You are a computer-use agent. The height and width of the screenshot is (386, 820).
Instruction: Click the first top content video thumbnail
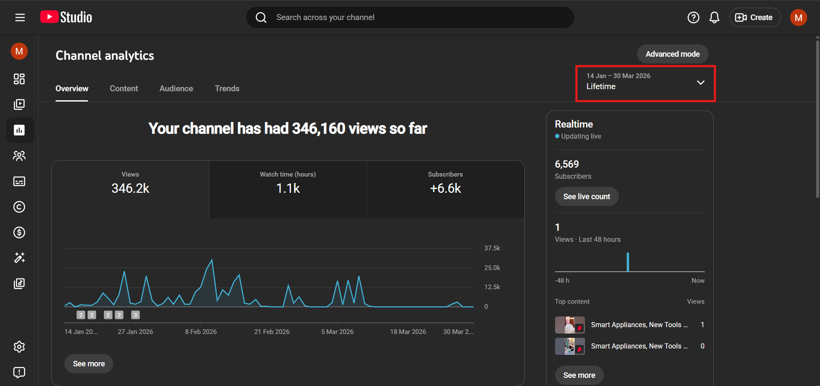click(x=570, y=325)
